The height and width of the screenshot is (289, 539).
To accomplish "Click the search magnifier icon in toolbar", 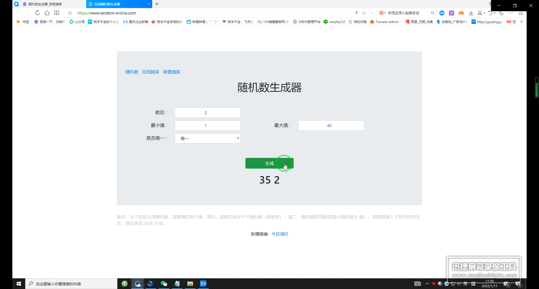I will pyautogui.click(x=432, y=13).
